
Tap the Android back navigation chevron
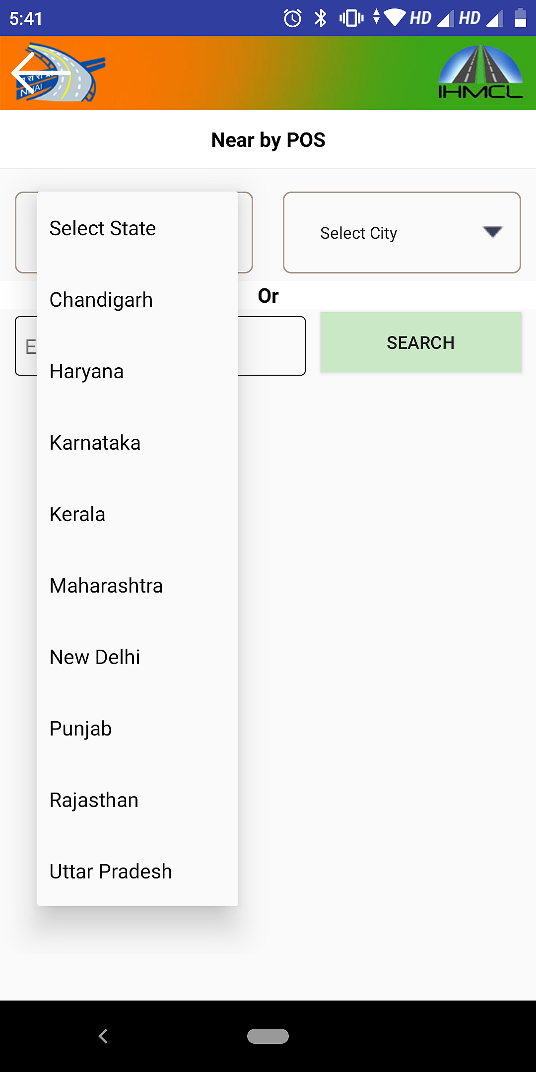[103, 1036]
